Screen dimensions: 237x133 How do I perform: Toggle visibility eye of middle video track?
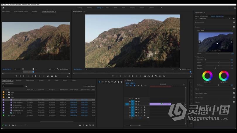click(139, 101)
